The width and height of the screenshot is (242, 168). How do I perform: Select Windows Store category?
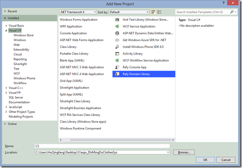pos(23,35)
